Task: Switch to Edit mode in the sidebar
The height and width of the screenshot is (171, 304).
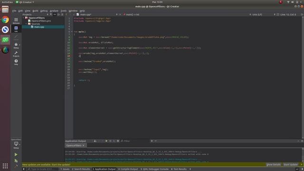Action: click(x=16, y=29)
